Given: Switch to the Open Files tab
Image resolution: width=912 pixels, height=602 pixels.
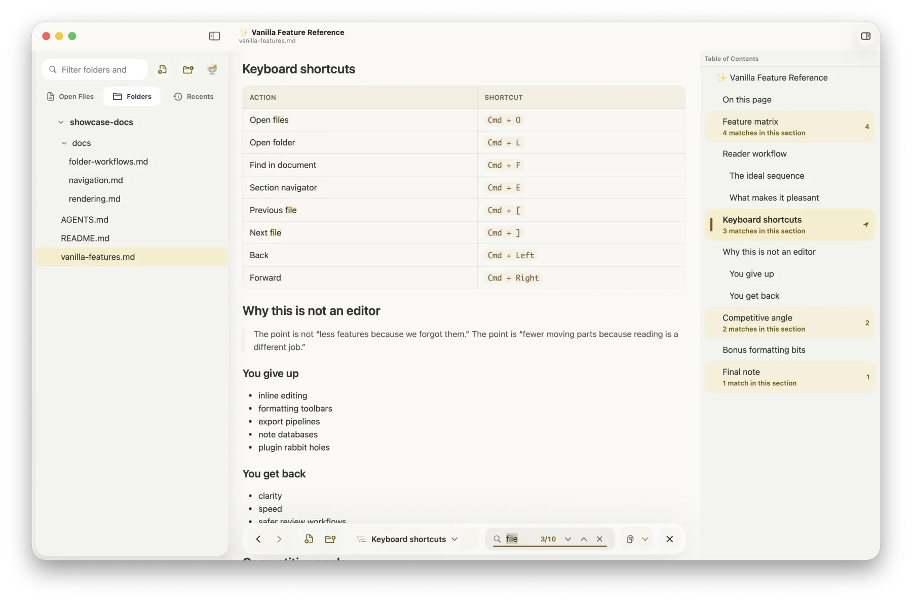Looking at the screenshot, I should 70,96.
